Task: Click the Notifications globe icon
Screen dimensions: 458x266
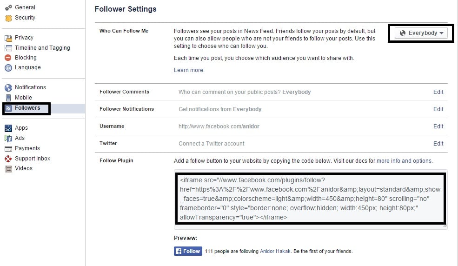Action: point(8,87)
